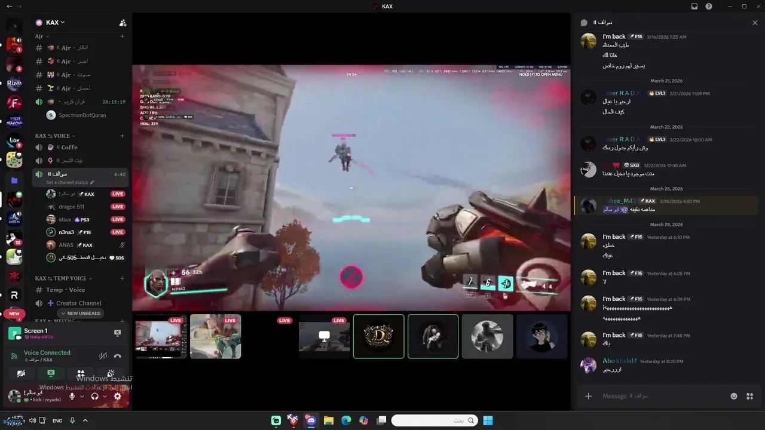Open File Explorer from the taskbar
This screenshot has height=430, width=765.
[x=328, y=420]
